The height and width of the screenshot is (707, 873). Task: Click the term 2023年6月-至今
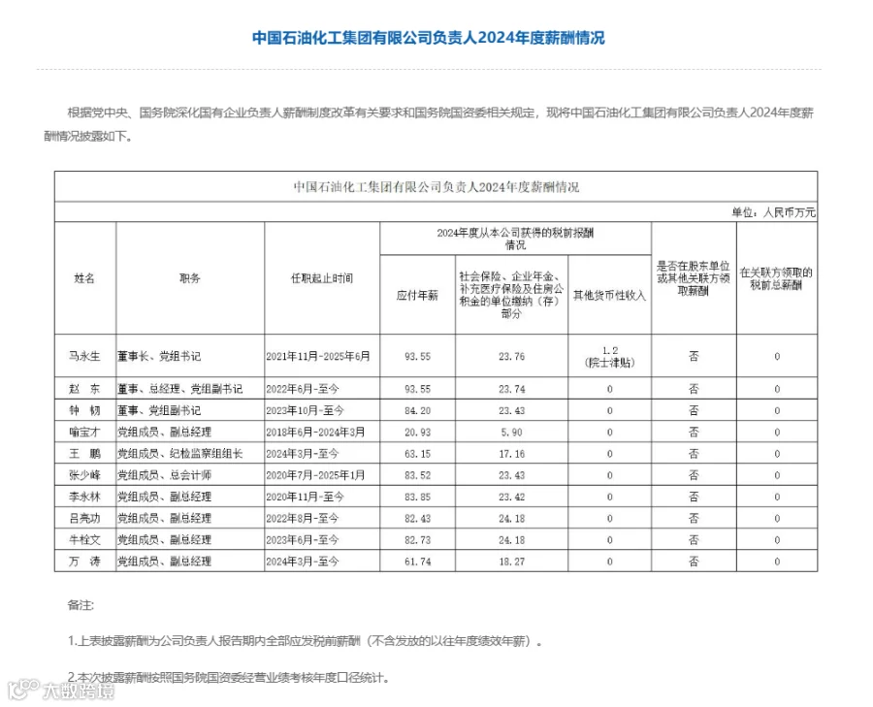pos(303,540)
